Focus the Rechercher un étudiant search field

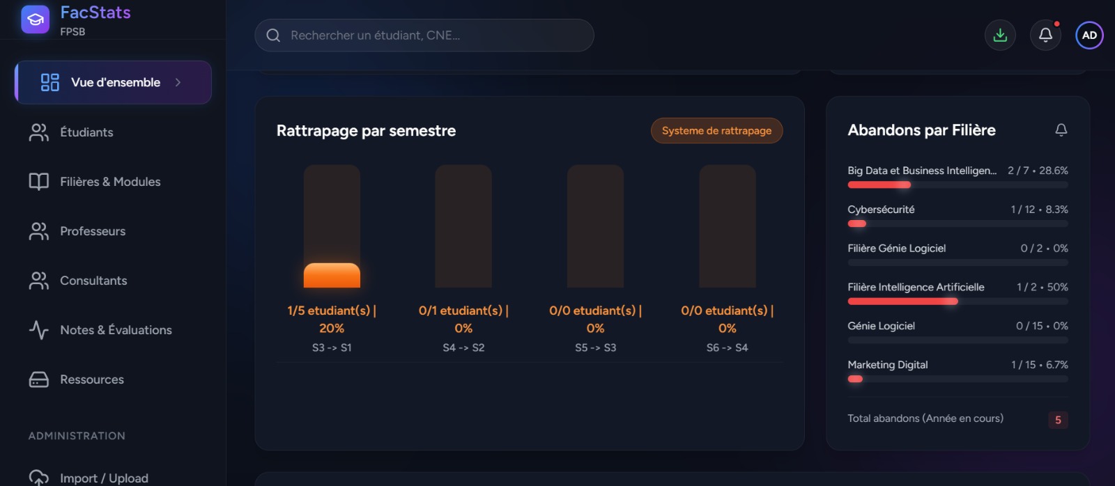[x=424, y=36]
